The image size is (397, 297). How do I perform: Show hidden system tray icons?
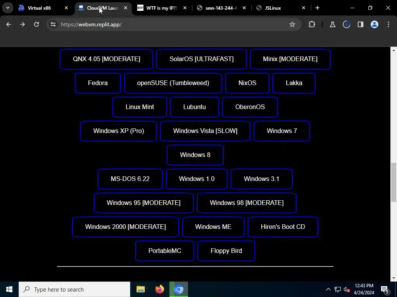(328, 289)
